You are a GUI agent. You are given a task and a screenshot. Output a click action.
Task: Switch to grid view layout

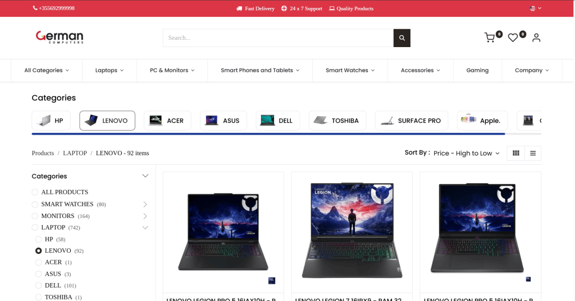click(x=516, y=153)
